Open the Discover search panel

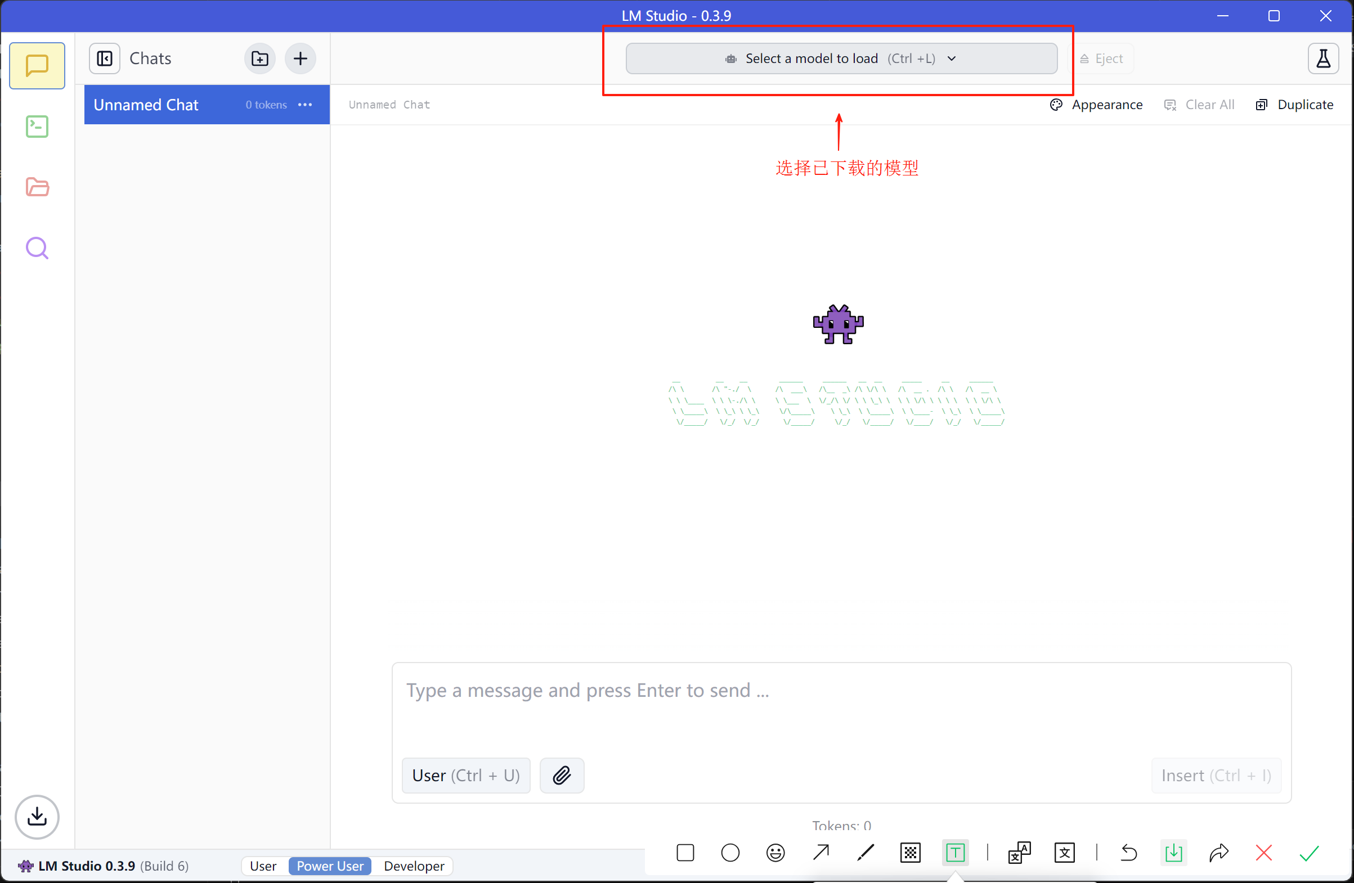click(37, 248)
